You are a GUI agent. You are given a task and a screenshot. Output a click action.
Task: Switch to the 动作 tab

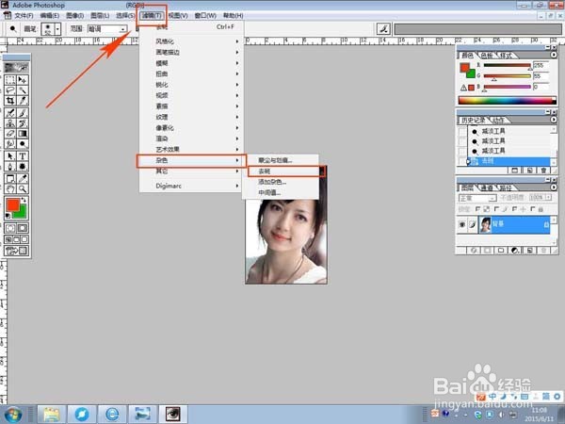coord(498,120)
